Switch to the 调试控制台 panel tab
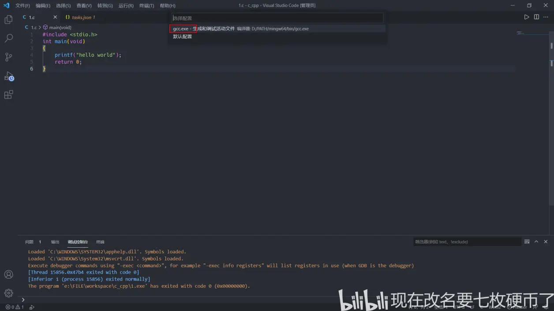The height and width of the screenshot is (311, 554). tap(78, 242)
